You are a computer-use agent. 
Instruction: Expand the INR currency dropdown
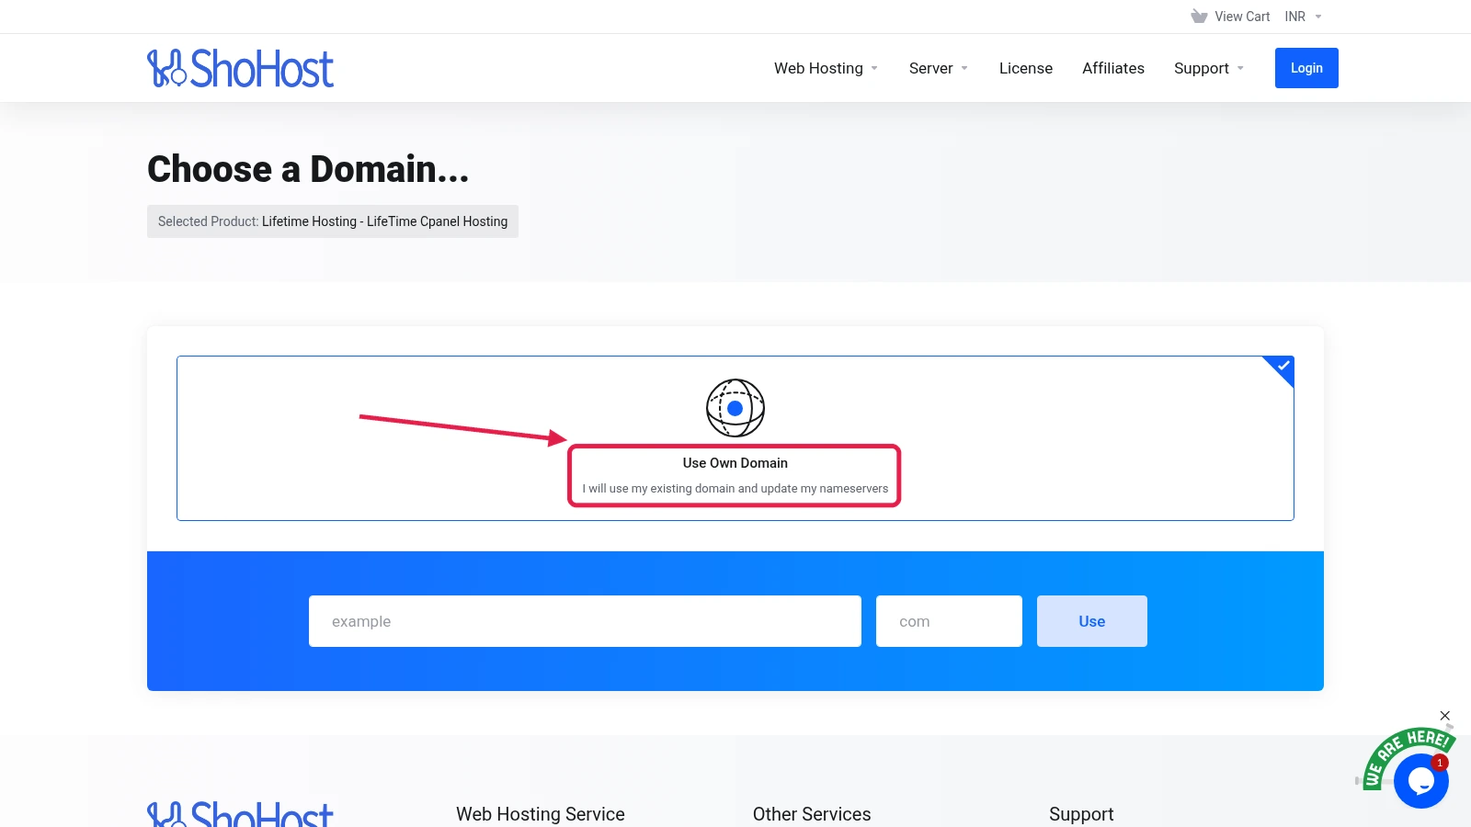[x=1303, y=17]
